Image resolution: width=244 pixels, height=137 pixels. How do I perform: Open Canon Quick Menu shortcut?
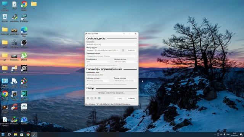click(14, 96)
